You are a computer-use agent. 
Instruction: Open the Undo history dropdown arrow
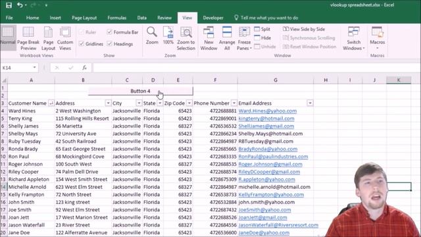(26, 5)
